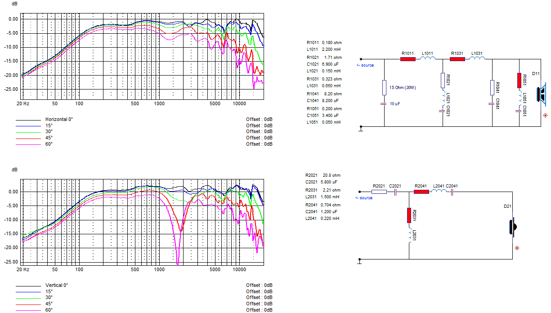Select the D11 woofer driver icon
This screenshot has width=551, height=313.
pos(542,94)
